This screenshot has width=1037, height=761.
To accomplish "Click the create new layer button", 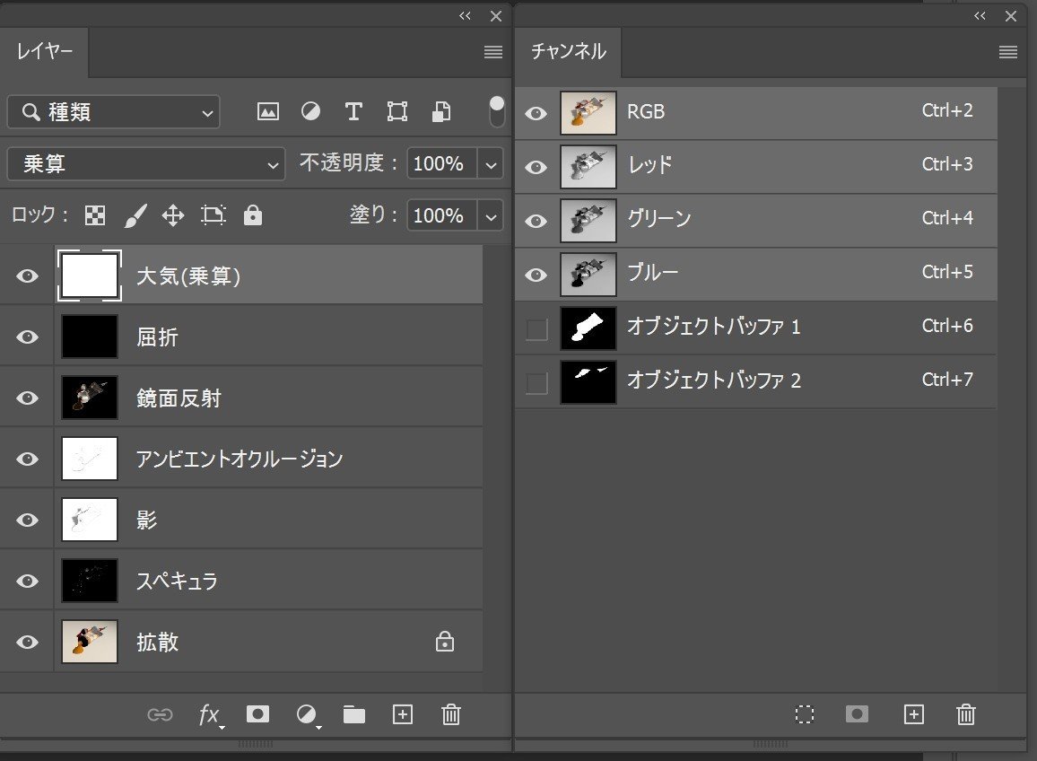I will pos(402,714).
